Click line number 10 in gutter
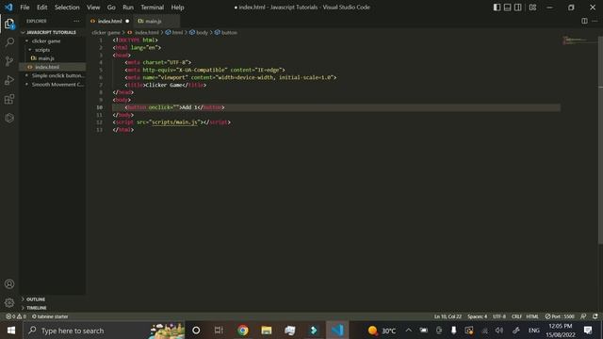Viewport: 603px width, 339px height. click(99, 107)
